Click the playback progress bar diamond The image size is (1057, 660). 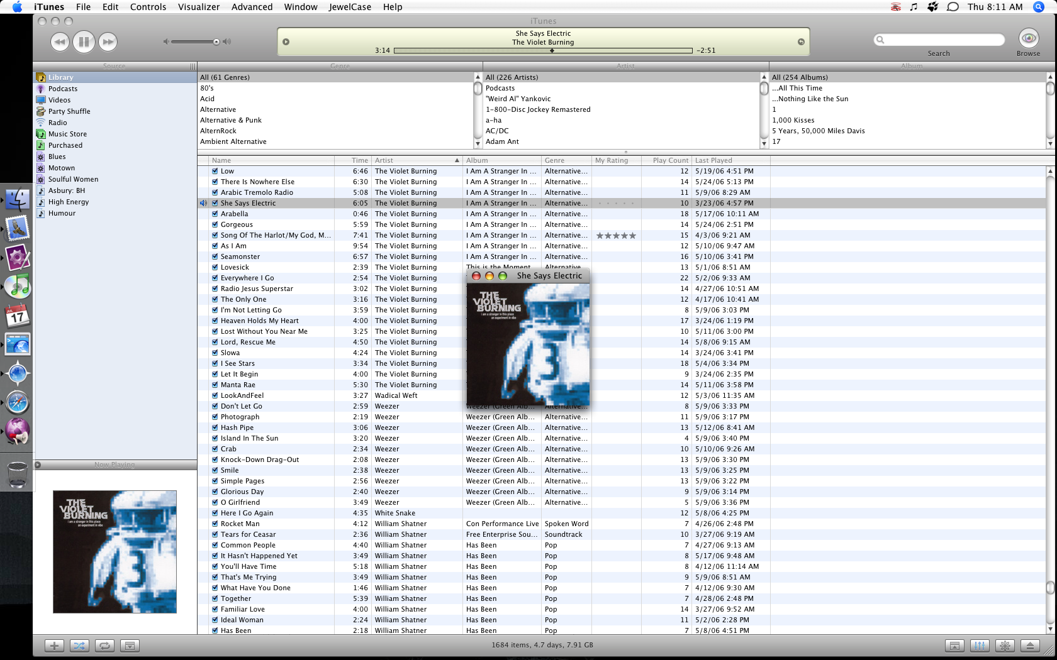(x=552, y=51)
